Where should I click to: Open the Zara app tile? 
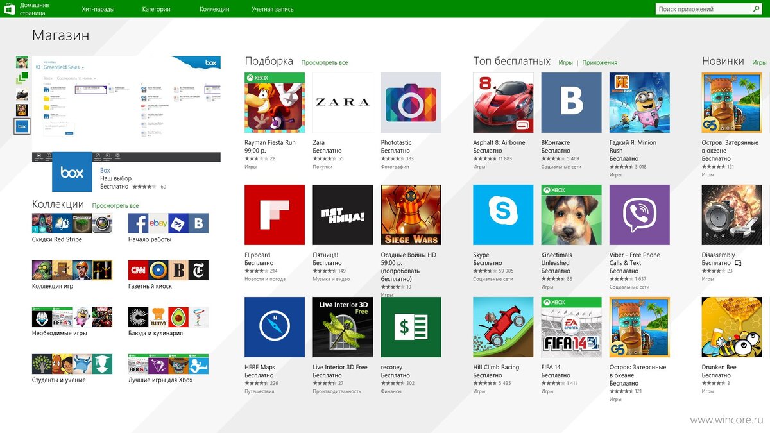click(x=343, y=103)
